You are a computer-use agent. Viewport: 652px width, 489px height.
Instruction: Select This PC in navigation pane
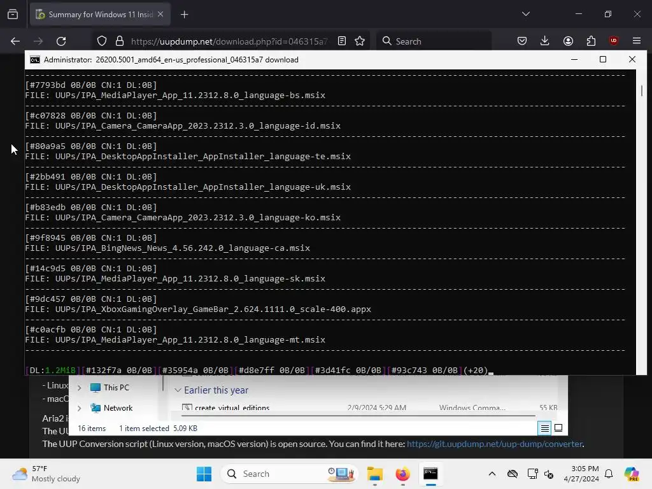tap(117, 388)
